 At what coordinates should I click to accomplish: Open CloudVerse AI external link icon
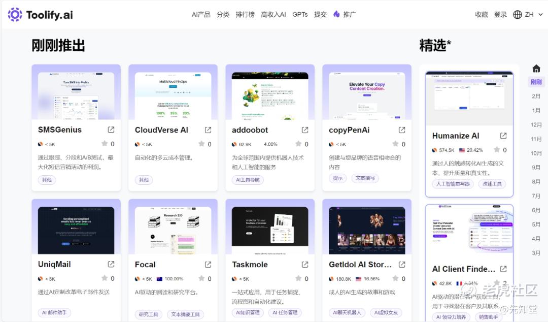click(x=208, y=130)
